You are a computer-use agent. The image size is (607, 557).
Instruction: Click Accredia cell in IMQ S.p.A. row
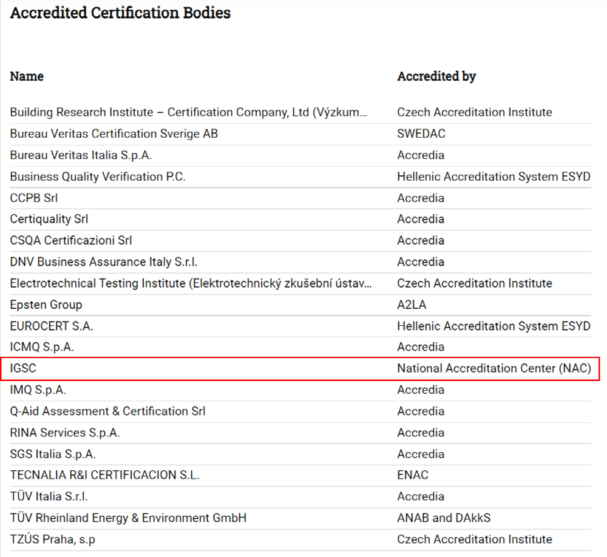(x=421, y=390)
